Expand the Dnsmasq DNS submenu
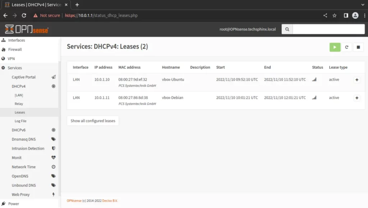 [24, 139]
